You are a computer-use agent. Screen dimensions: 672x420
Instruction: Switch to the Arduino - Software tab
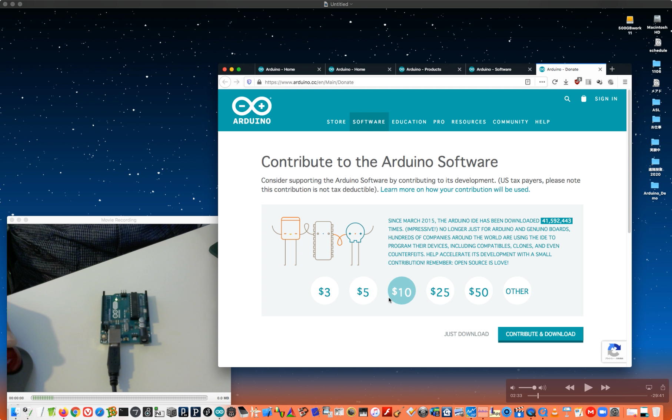[x=500, y=69]
